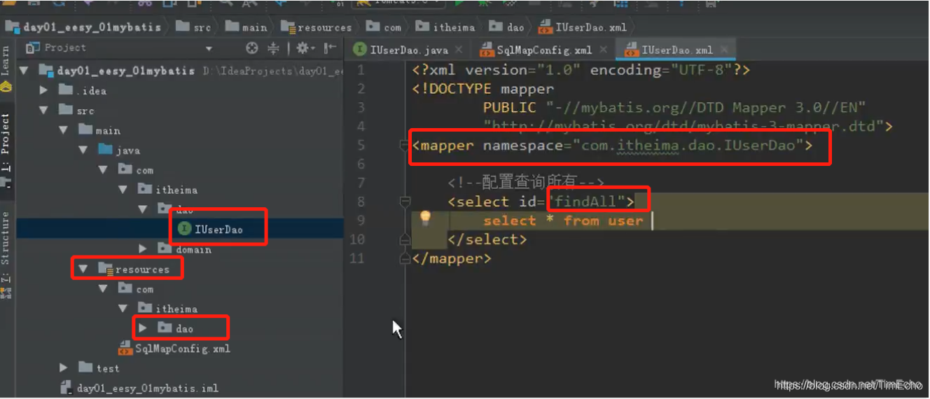Select the domain package in the tree

(184, 249)
